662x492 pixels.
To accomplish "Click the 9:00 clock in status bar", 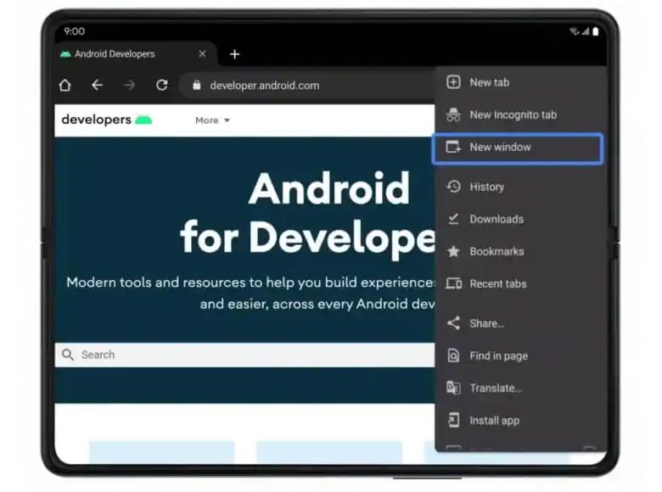I will click(x=75, y=31).
